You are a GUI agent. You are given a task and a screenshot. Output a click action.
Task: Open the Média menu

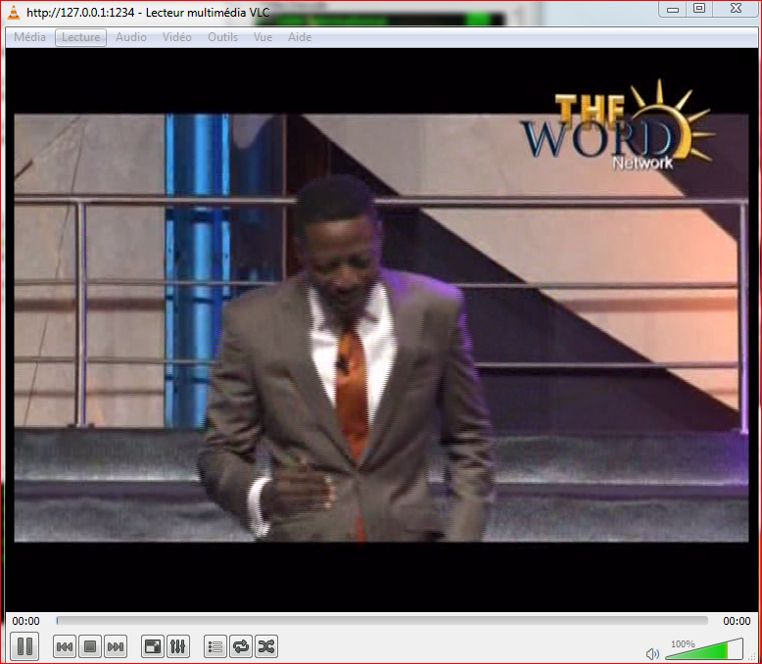coord(29,37)
